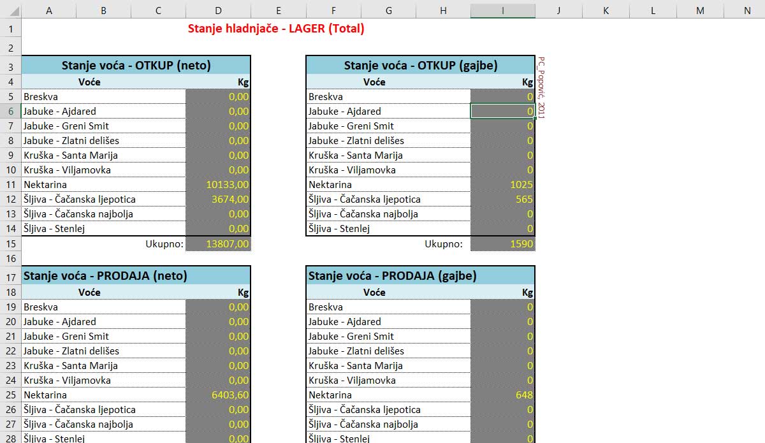Select the column D header
The width and height of the screenshot is (765, 443).
[219, 10]
